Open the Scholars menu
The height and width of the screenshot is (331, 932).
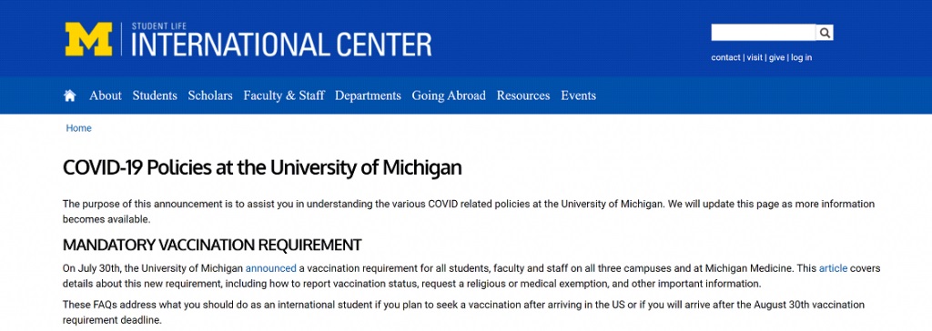210,95
